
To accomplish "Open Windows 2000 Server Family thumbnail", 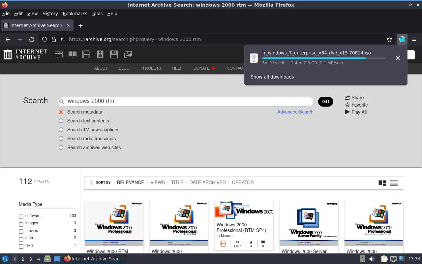I will tap(309, 223).
